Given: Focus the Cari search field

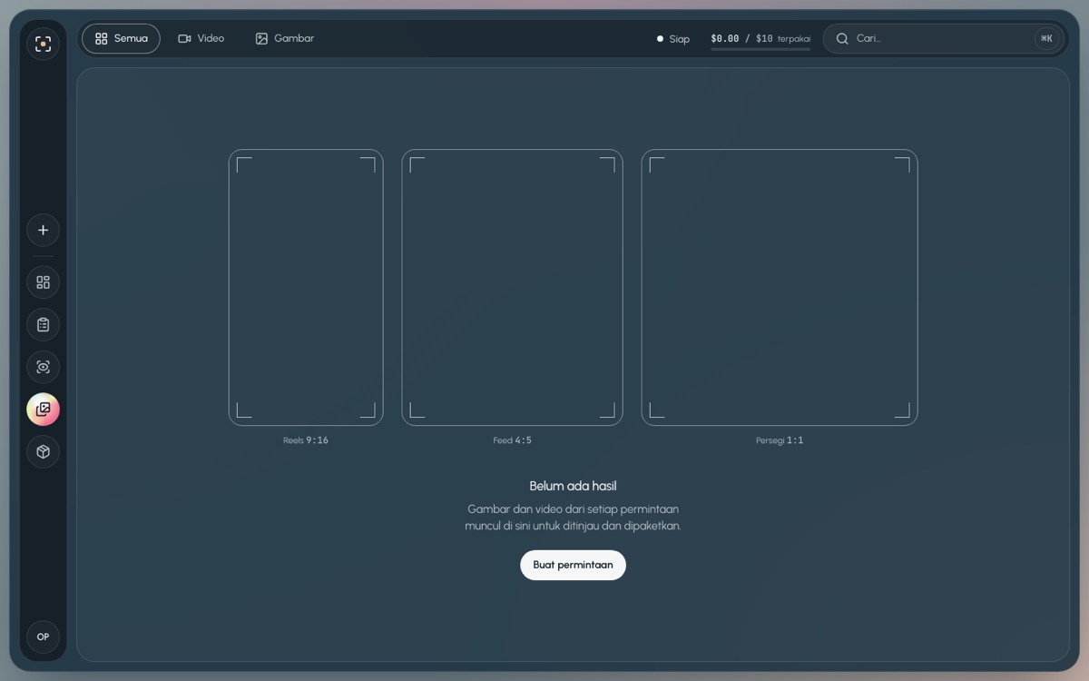Looking at the screenshot, I should [x=942, y=39].
